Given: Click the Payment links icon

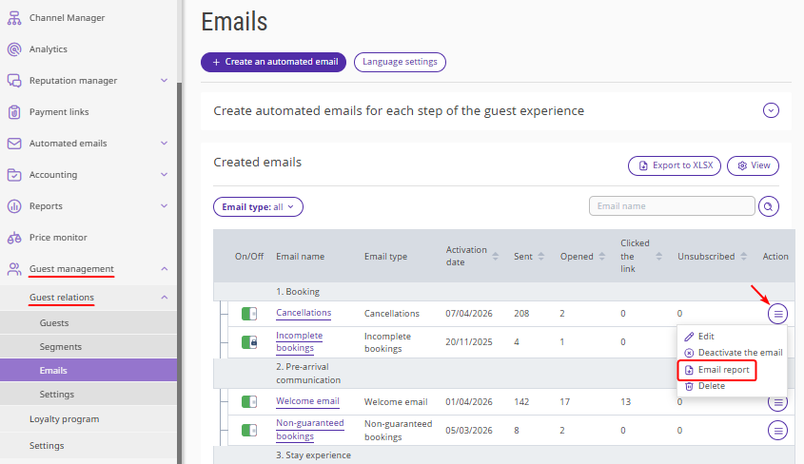Looking at the screenshot, I should pyautogui.click(x=14, y=112).
